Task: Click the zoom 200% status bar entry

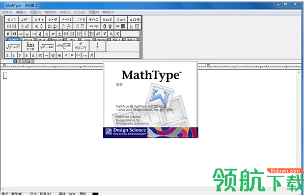Action: [67, 193]
